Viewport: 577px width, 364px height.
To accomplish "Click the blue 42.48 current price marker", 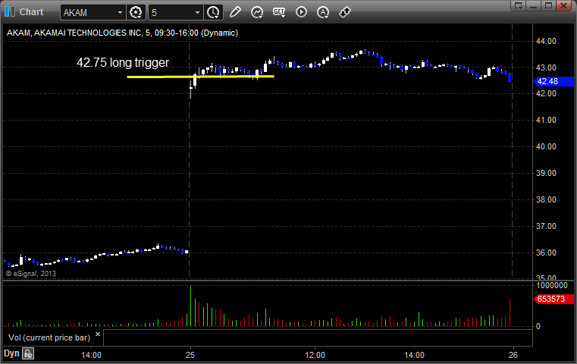I will 553,81.
